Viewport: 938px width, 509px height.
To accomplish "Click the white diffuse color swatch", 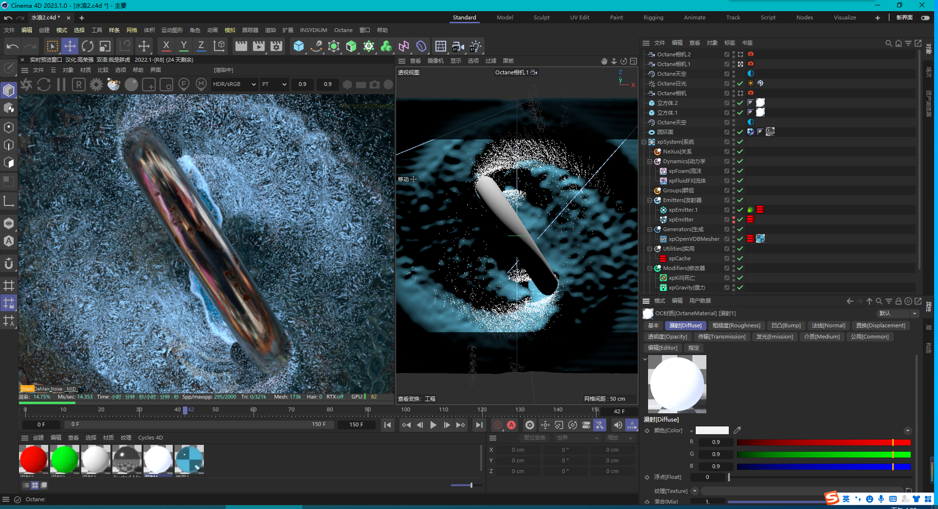I will (712, 430).
